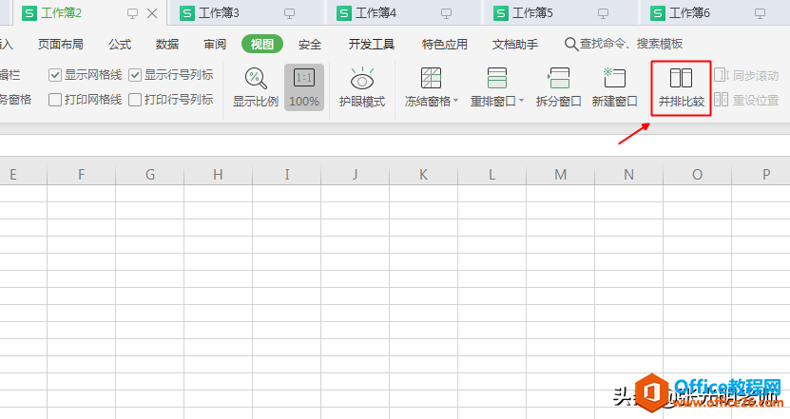790x419 pixels.
Task: Open the 数据 ribbon tab
Action: [167, 45]
